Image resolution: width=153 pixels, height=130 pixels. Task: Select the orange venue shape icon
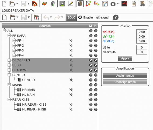(44, 4)
